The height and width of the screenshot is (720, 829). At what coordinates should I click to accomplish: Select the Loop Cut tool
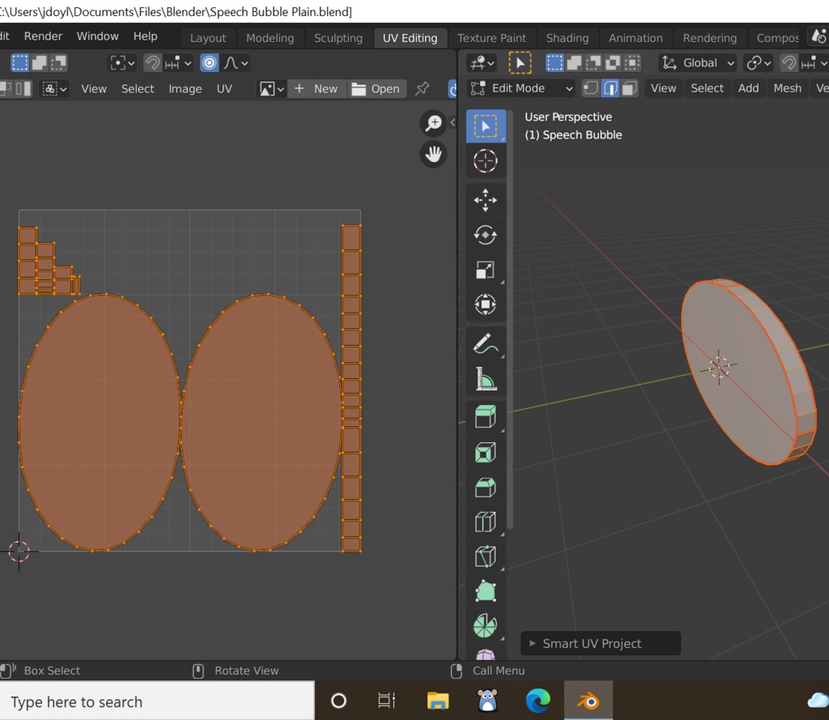(x=486, y=522)
